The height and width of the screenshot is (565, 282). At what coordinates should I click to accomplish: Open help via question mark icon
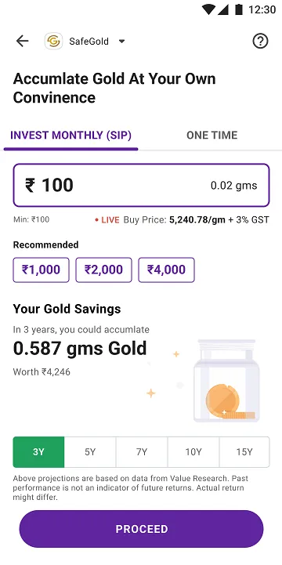click(x=260, y=41)
